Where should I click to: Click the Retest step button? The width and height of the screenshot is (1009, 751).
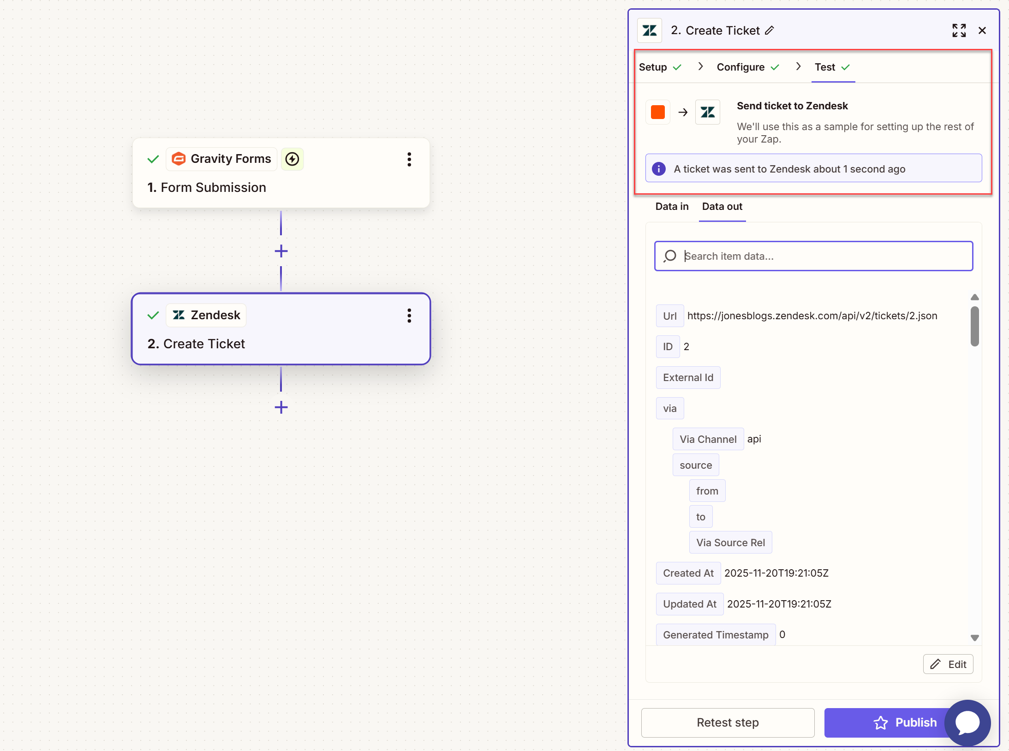click(728, 722)
